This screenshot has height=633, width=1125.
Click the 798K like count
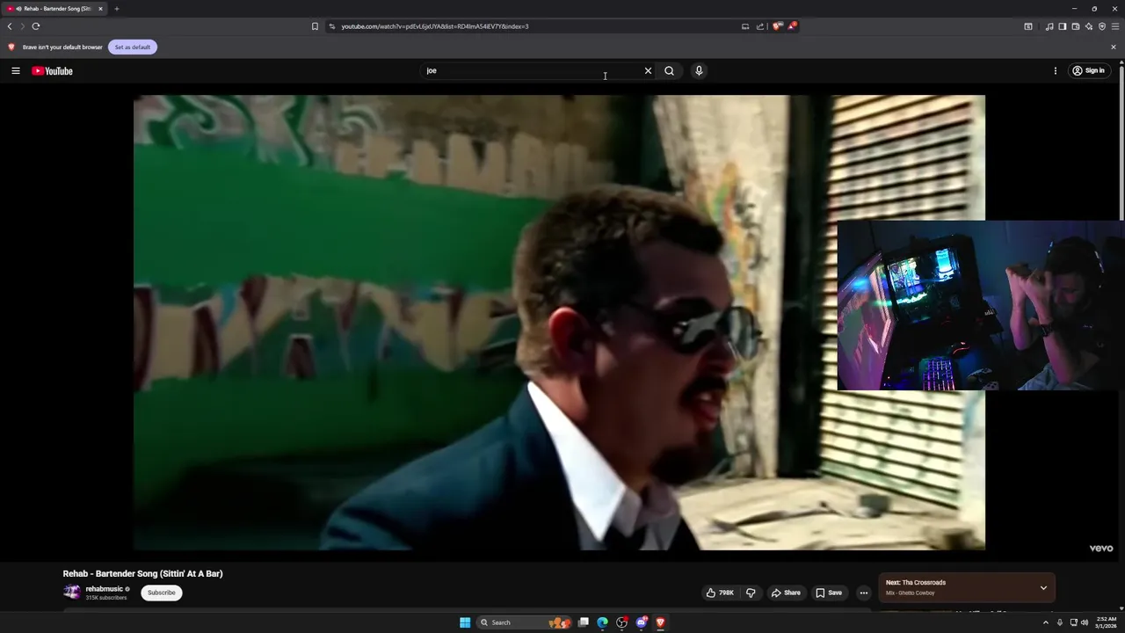726,593
